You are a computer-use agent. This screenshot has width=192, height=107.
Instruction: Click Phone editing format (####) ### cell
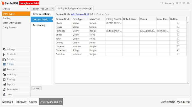click(114, 23)
